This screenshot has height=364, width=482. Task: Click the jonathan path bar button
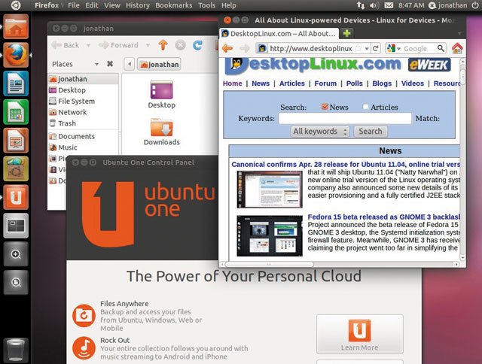[159, 64]
